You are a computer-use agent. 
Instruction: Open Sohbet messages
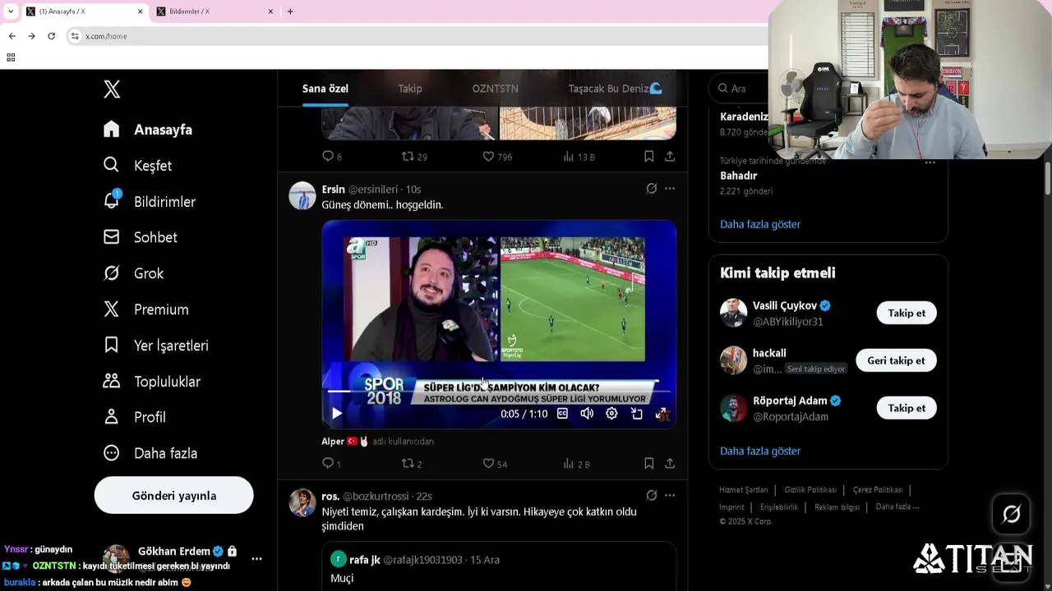(140, 237)
